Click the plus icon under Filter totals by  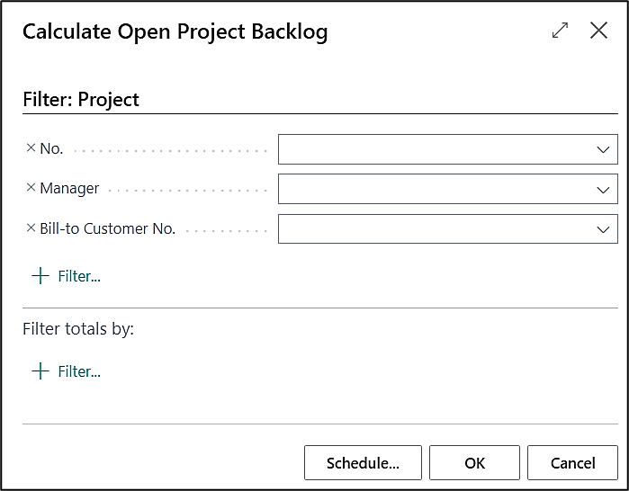click(x=40, y=371)
